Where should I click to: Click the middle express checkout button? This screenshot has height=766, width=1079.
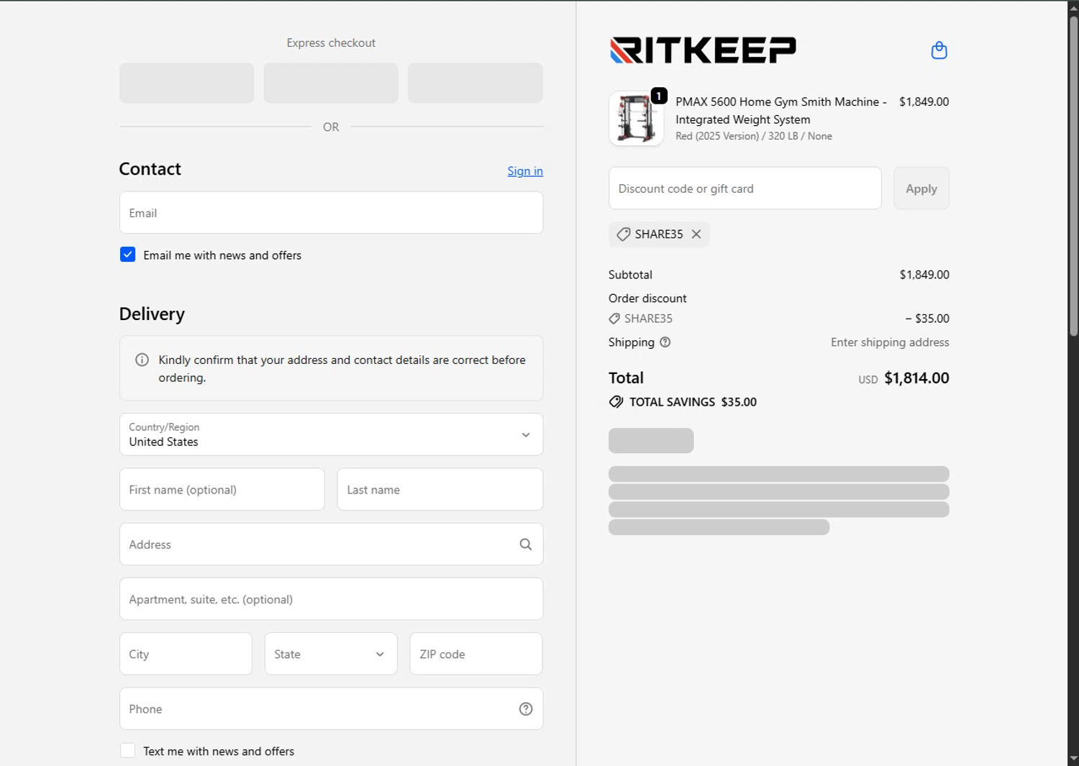331,83
